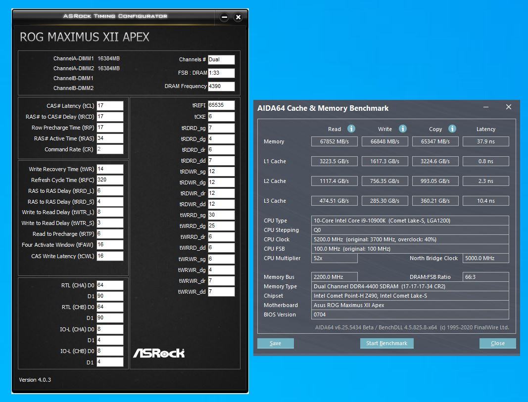This screenshot has height=402, width=528.
Task: Select the tWTR_L value field
Action: tap(110, 212)
